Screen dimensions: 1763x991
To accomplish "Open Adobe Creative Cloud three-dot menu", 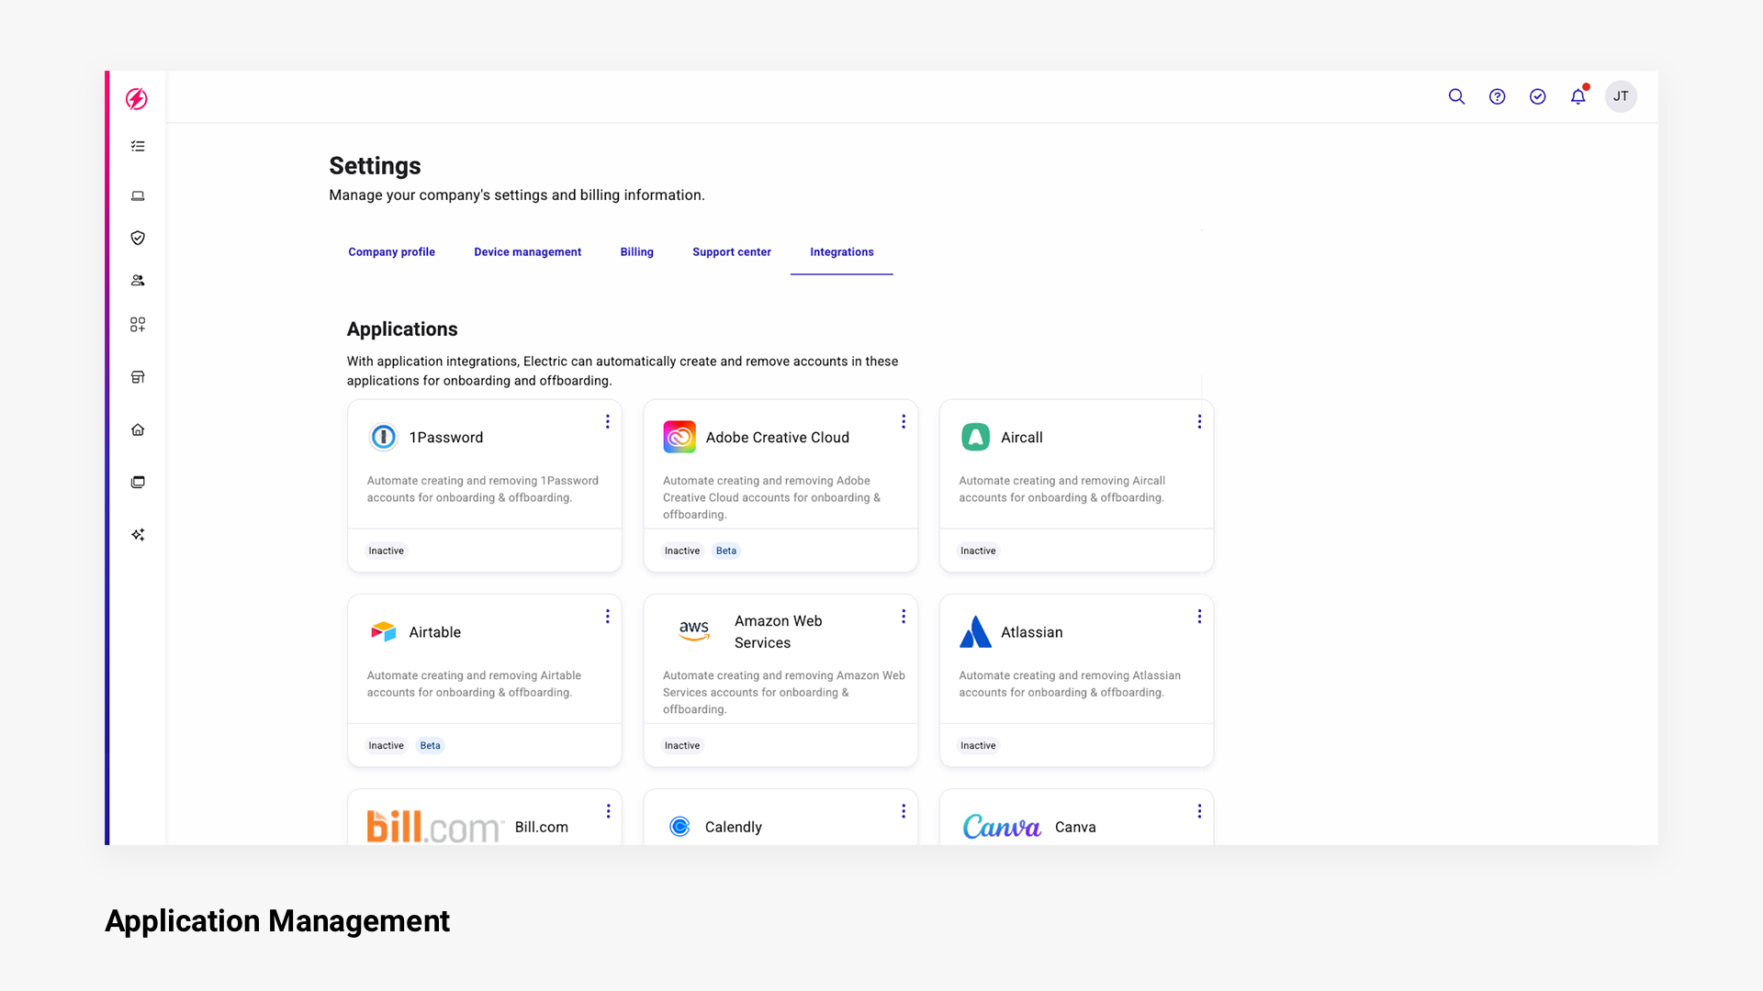I will (x=904, y=421).
